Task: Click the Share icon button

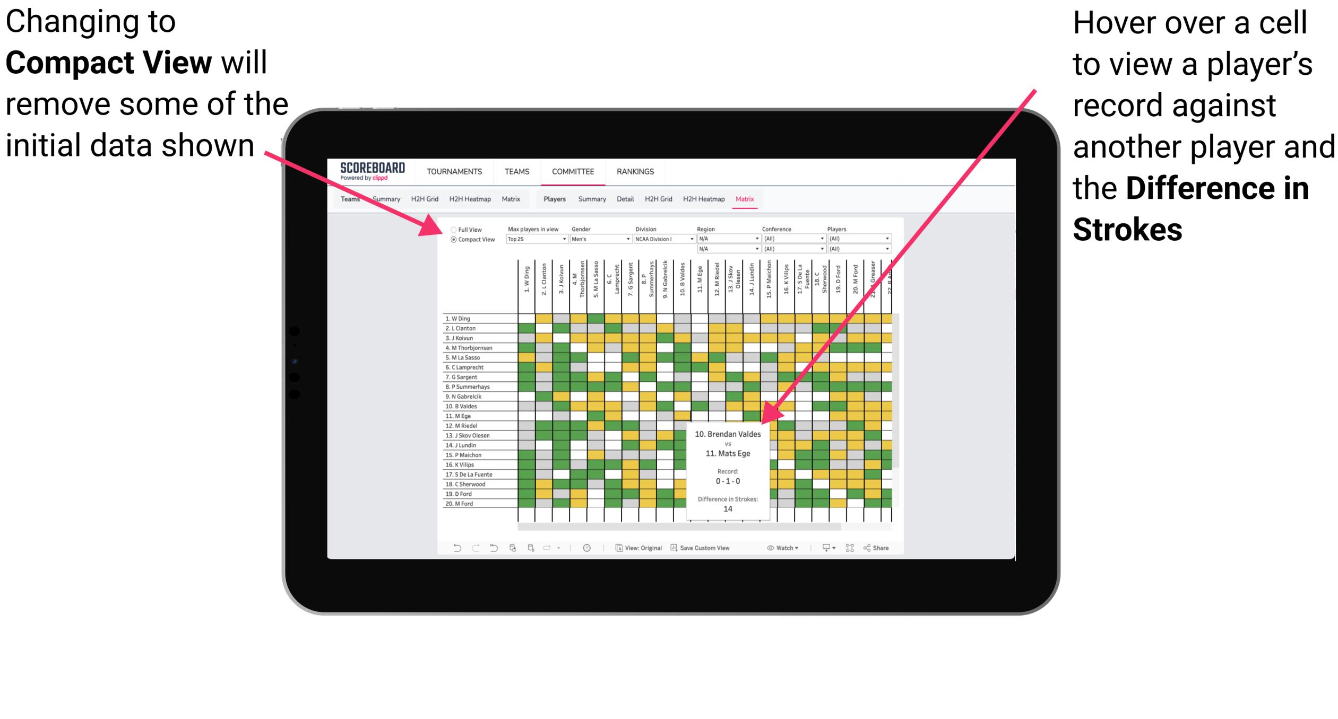Action: pos(880,547)
